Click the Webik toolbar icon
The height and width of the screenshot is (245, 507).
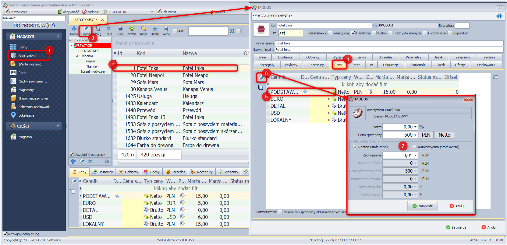point(166,30)
